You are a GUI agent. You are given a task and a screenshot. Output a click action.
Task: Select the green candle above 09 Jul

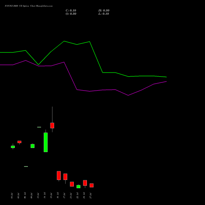pos(32,146)
